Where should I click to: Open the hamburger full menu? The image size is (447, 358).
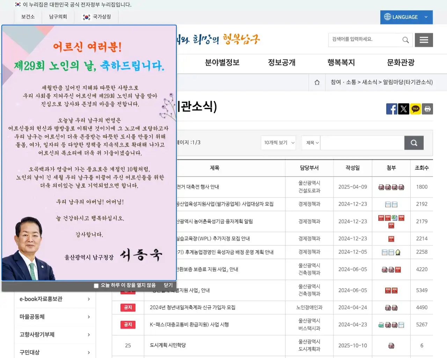tap(424, 40)
